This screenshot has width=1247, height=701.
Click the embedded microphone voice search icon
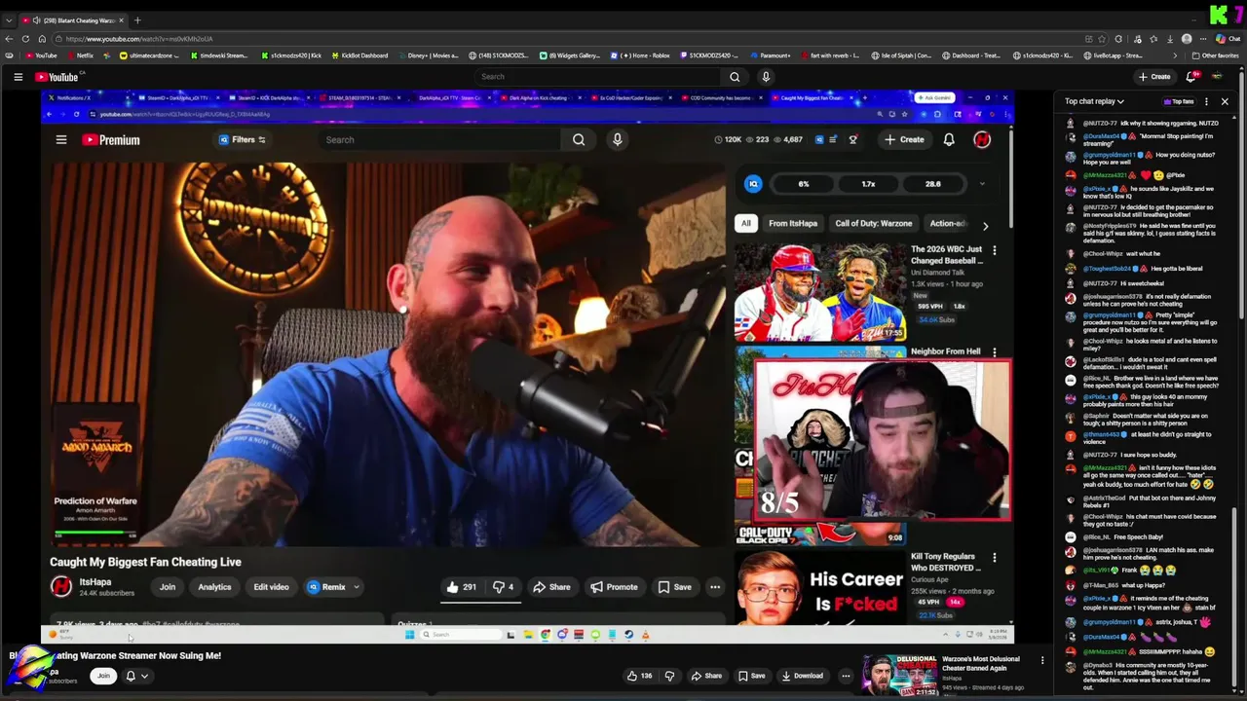click(x=617, y=139)
